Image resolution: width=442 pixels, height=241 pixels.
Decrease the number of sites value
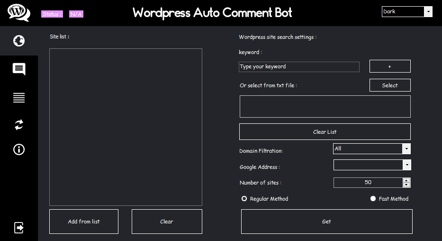tap(406, 185)
